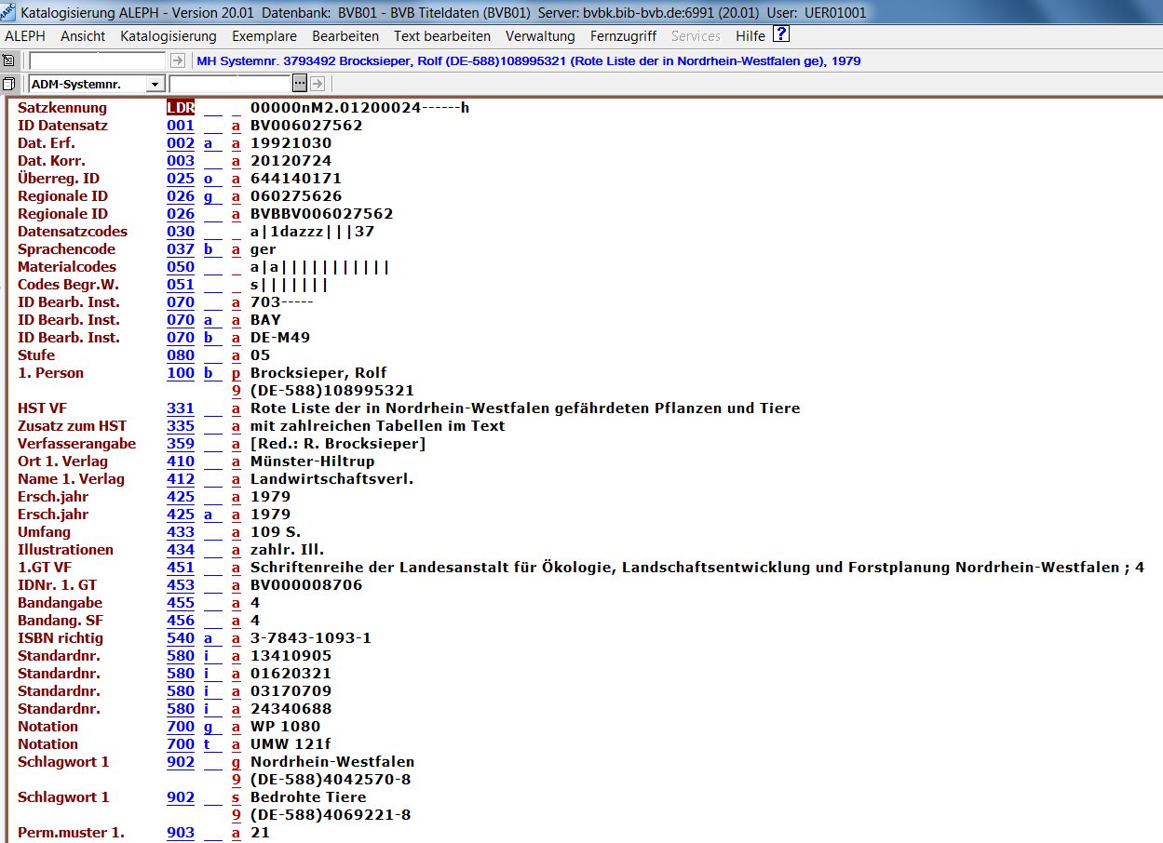Viewport: 1163px width, 843px height.
Task: Open the Katalogisierung menu
Action: pyautogui.click(x=169, y=36)
